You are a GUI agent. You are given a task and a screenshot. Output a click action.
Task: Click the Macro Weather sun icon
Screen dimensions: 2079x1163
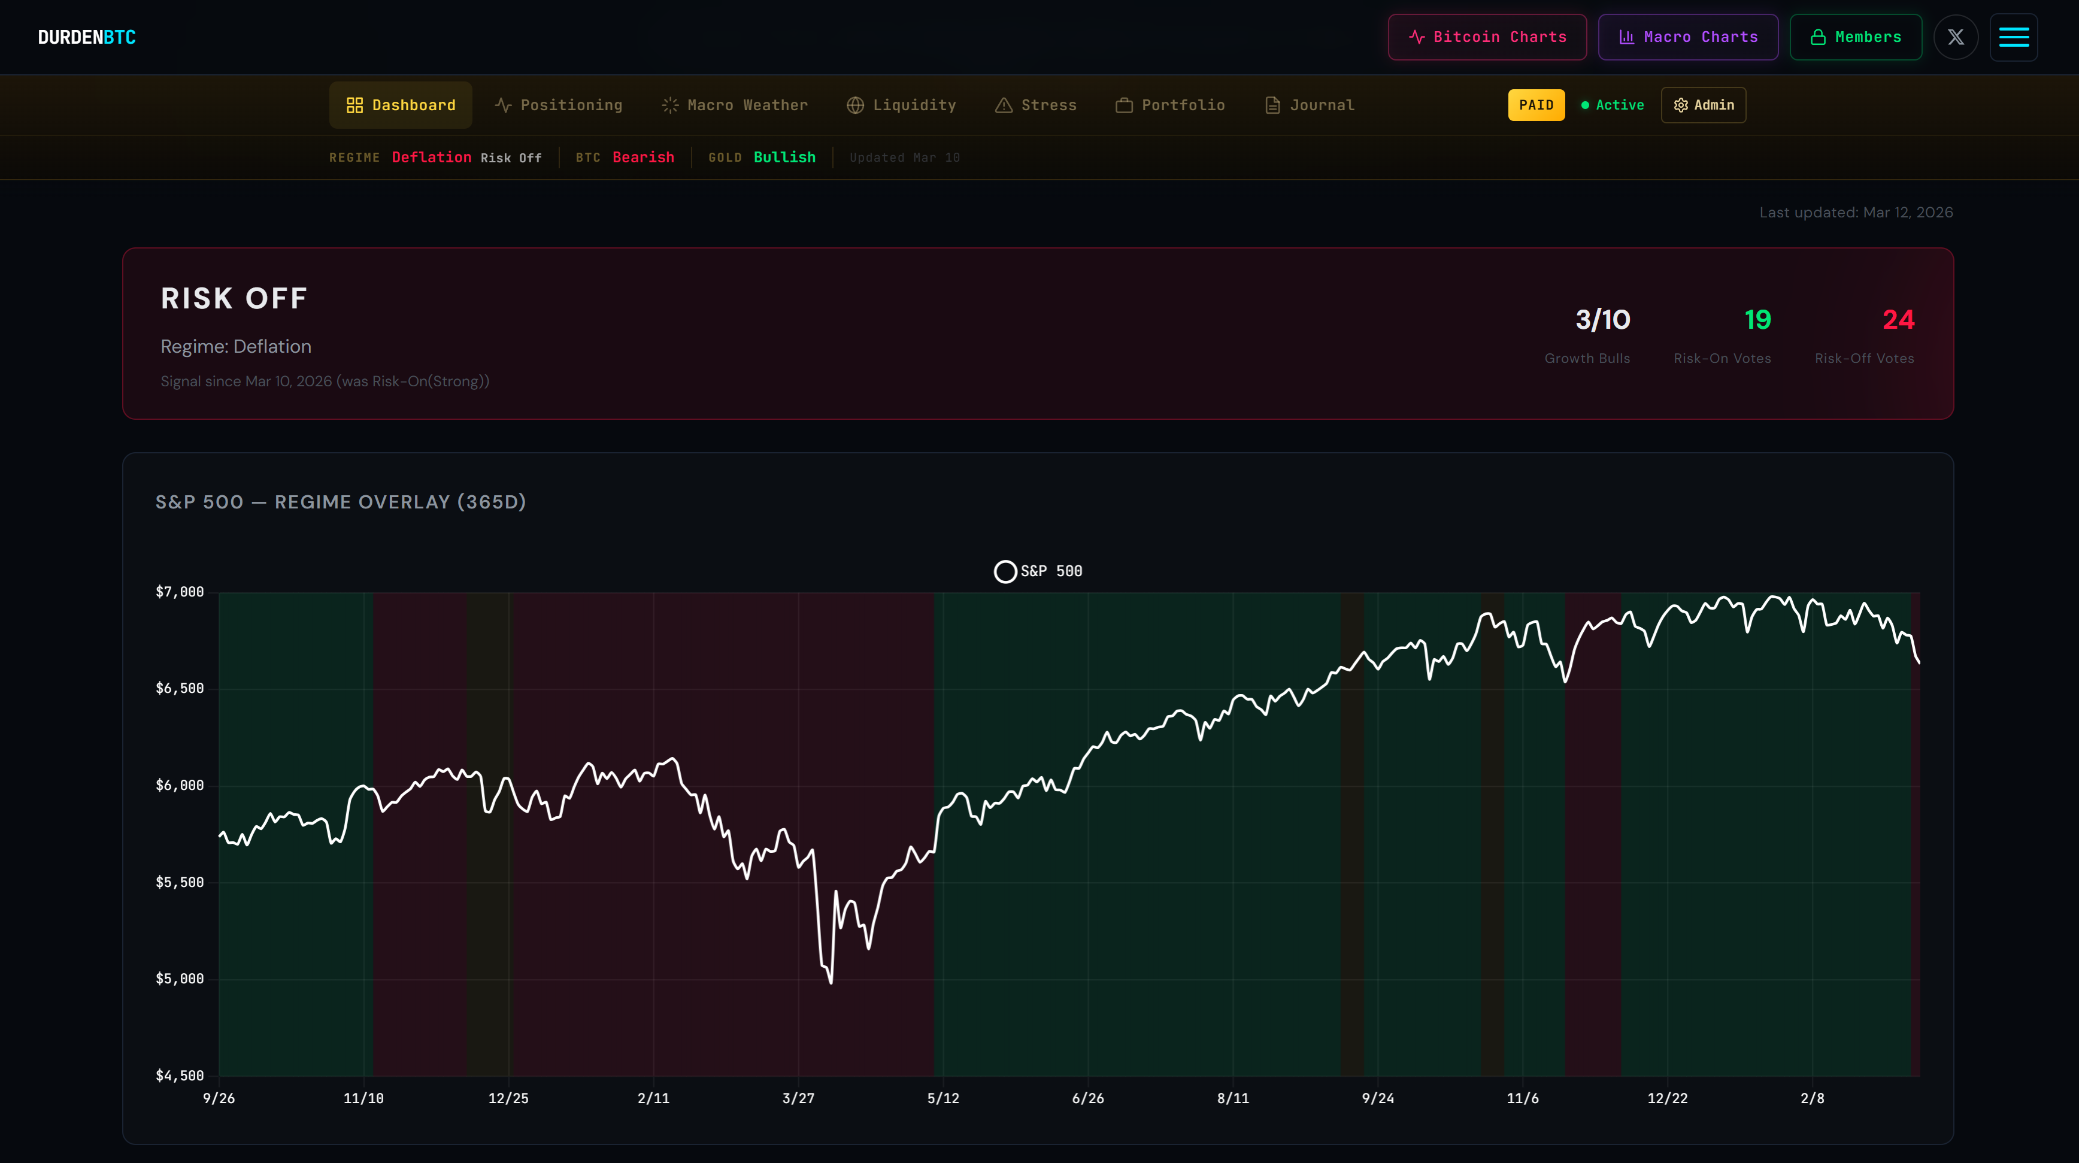670,105
